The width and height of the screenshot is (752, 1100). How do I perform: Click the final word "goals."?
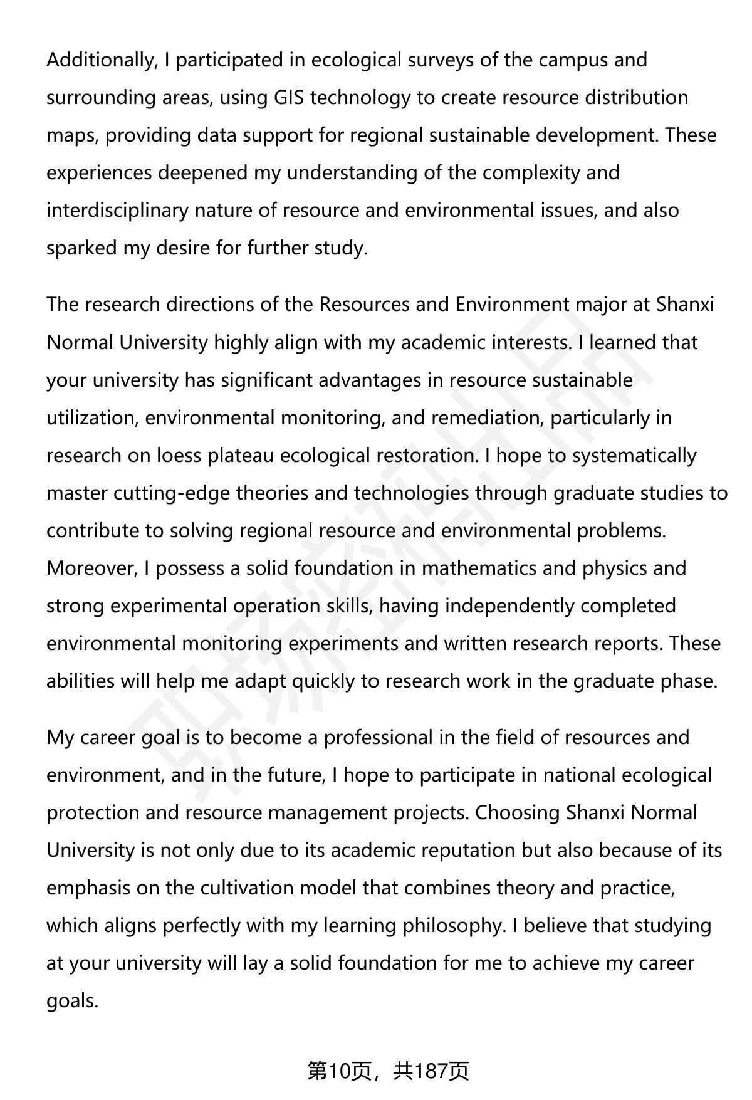pyautogui.click(x=73, y=1001)
